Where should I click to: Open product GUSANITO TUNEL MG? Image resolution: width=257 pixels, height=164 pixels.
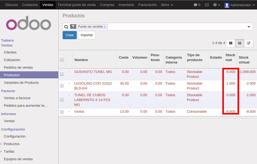pos(93,72)
